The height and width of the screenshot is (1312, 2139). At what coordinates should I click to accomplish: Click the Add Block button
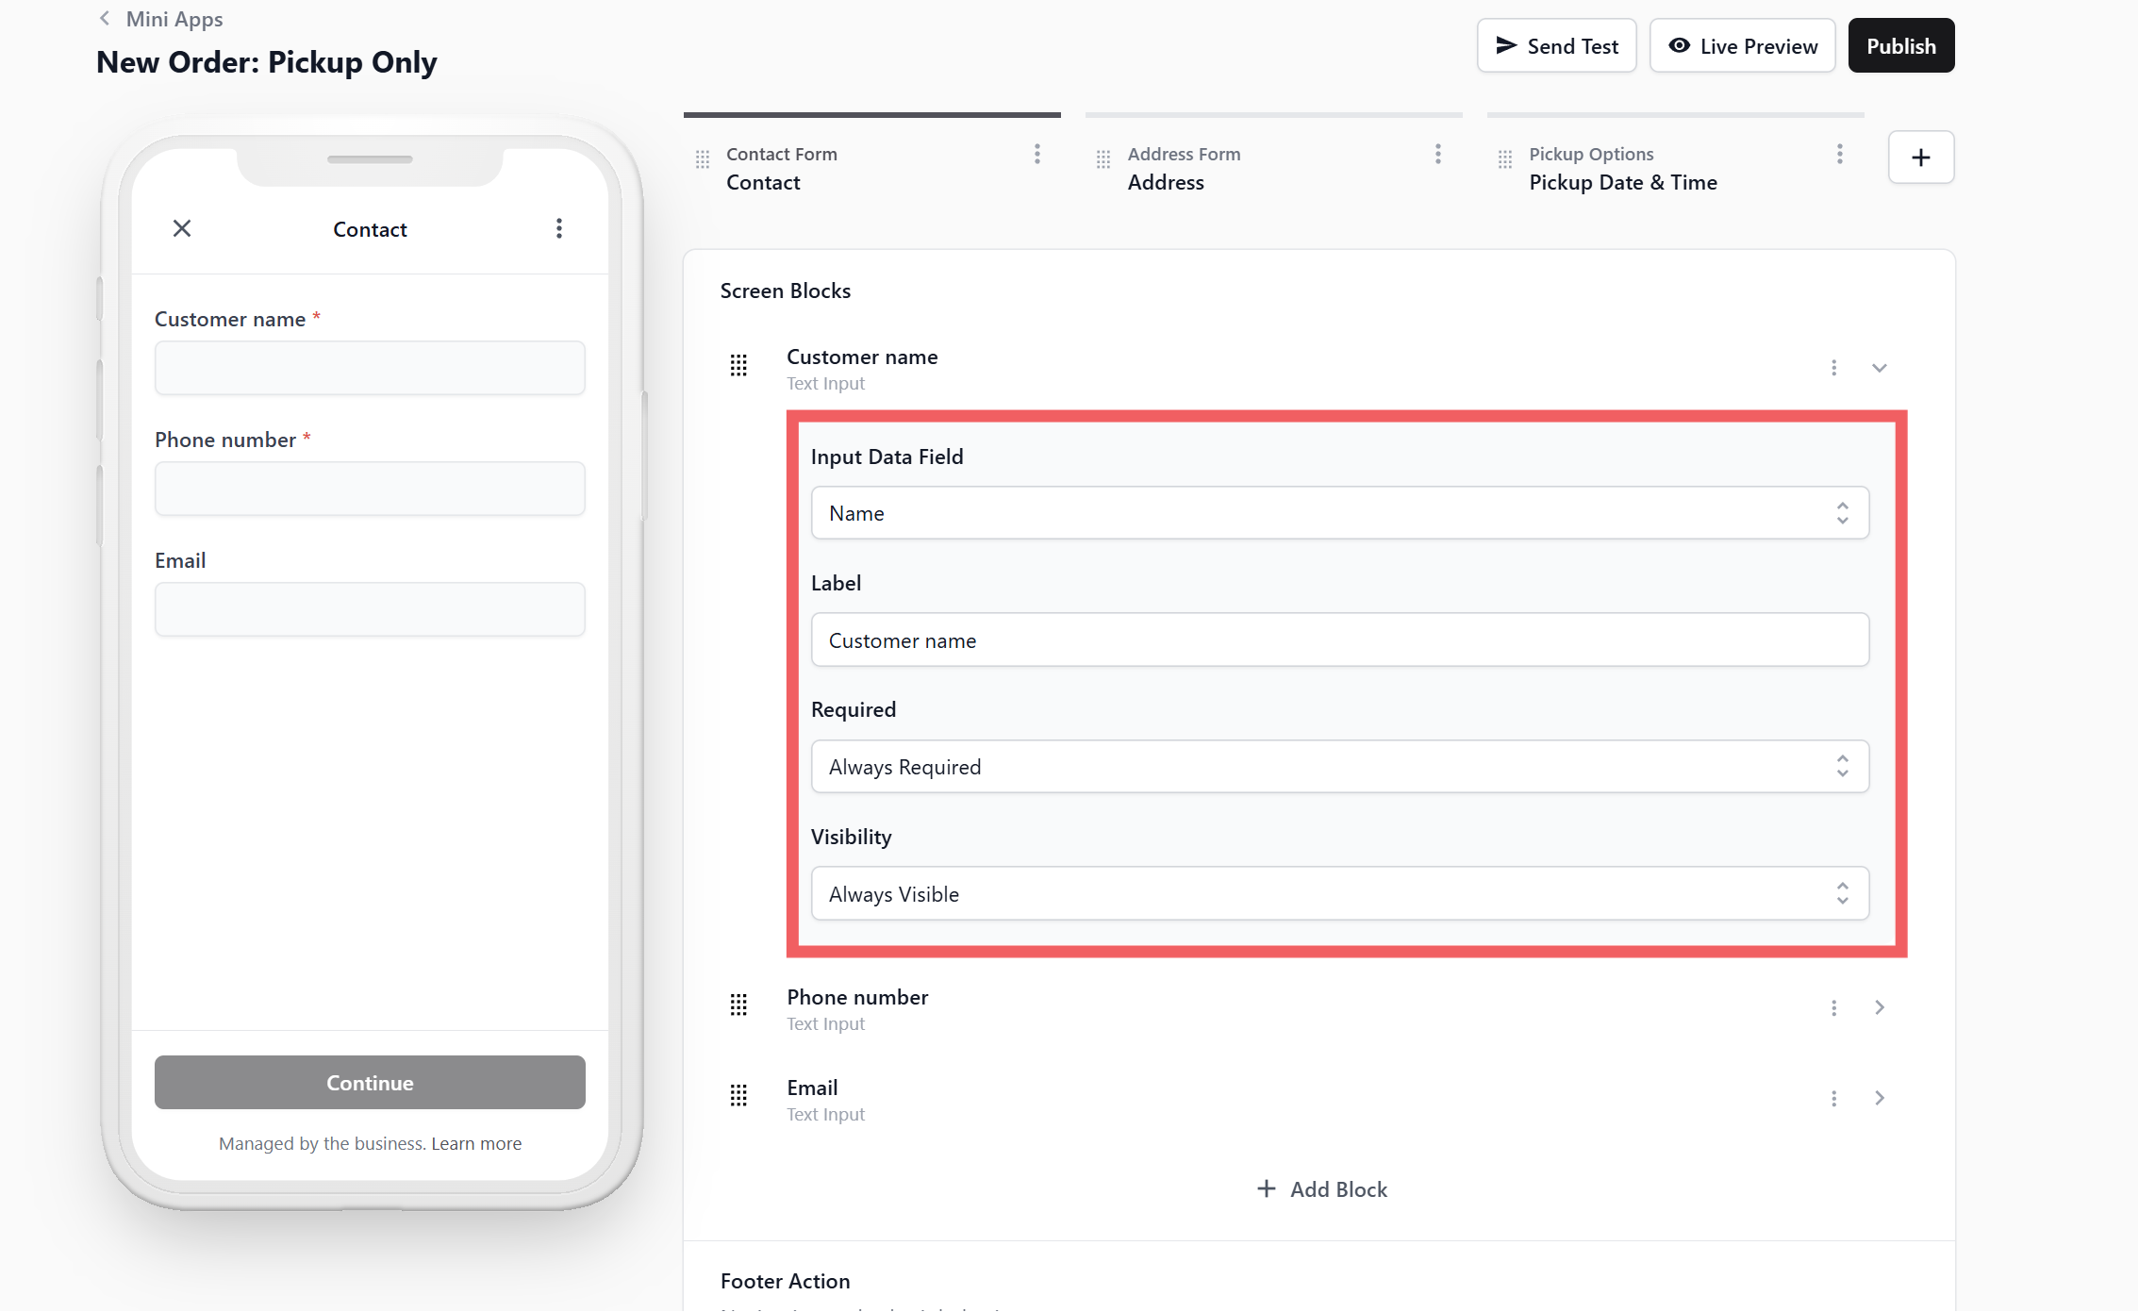click(1322, 1189)
